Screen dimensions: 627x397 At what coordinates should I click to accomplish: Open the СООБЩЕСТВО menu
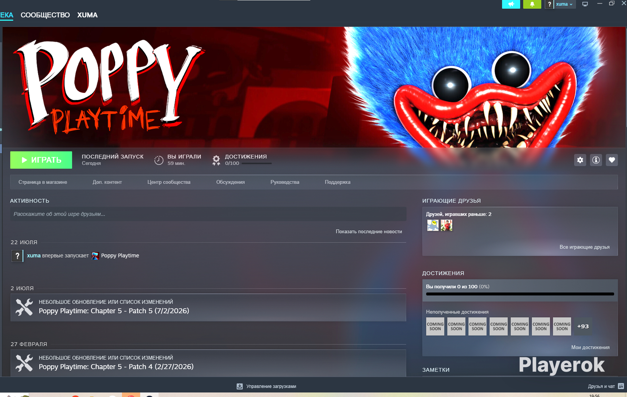coord(45,15)
